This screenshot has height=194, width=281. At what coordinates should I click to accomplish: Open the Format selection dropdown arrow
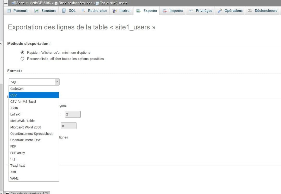coord(56,82)
